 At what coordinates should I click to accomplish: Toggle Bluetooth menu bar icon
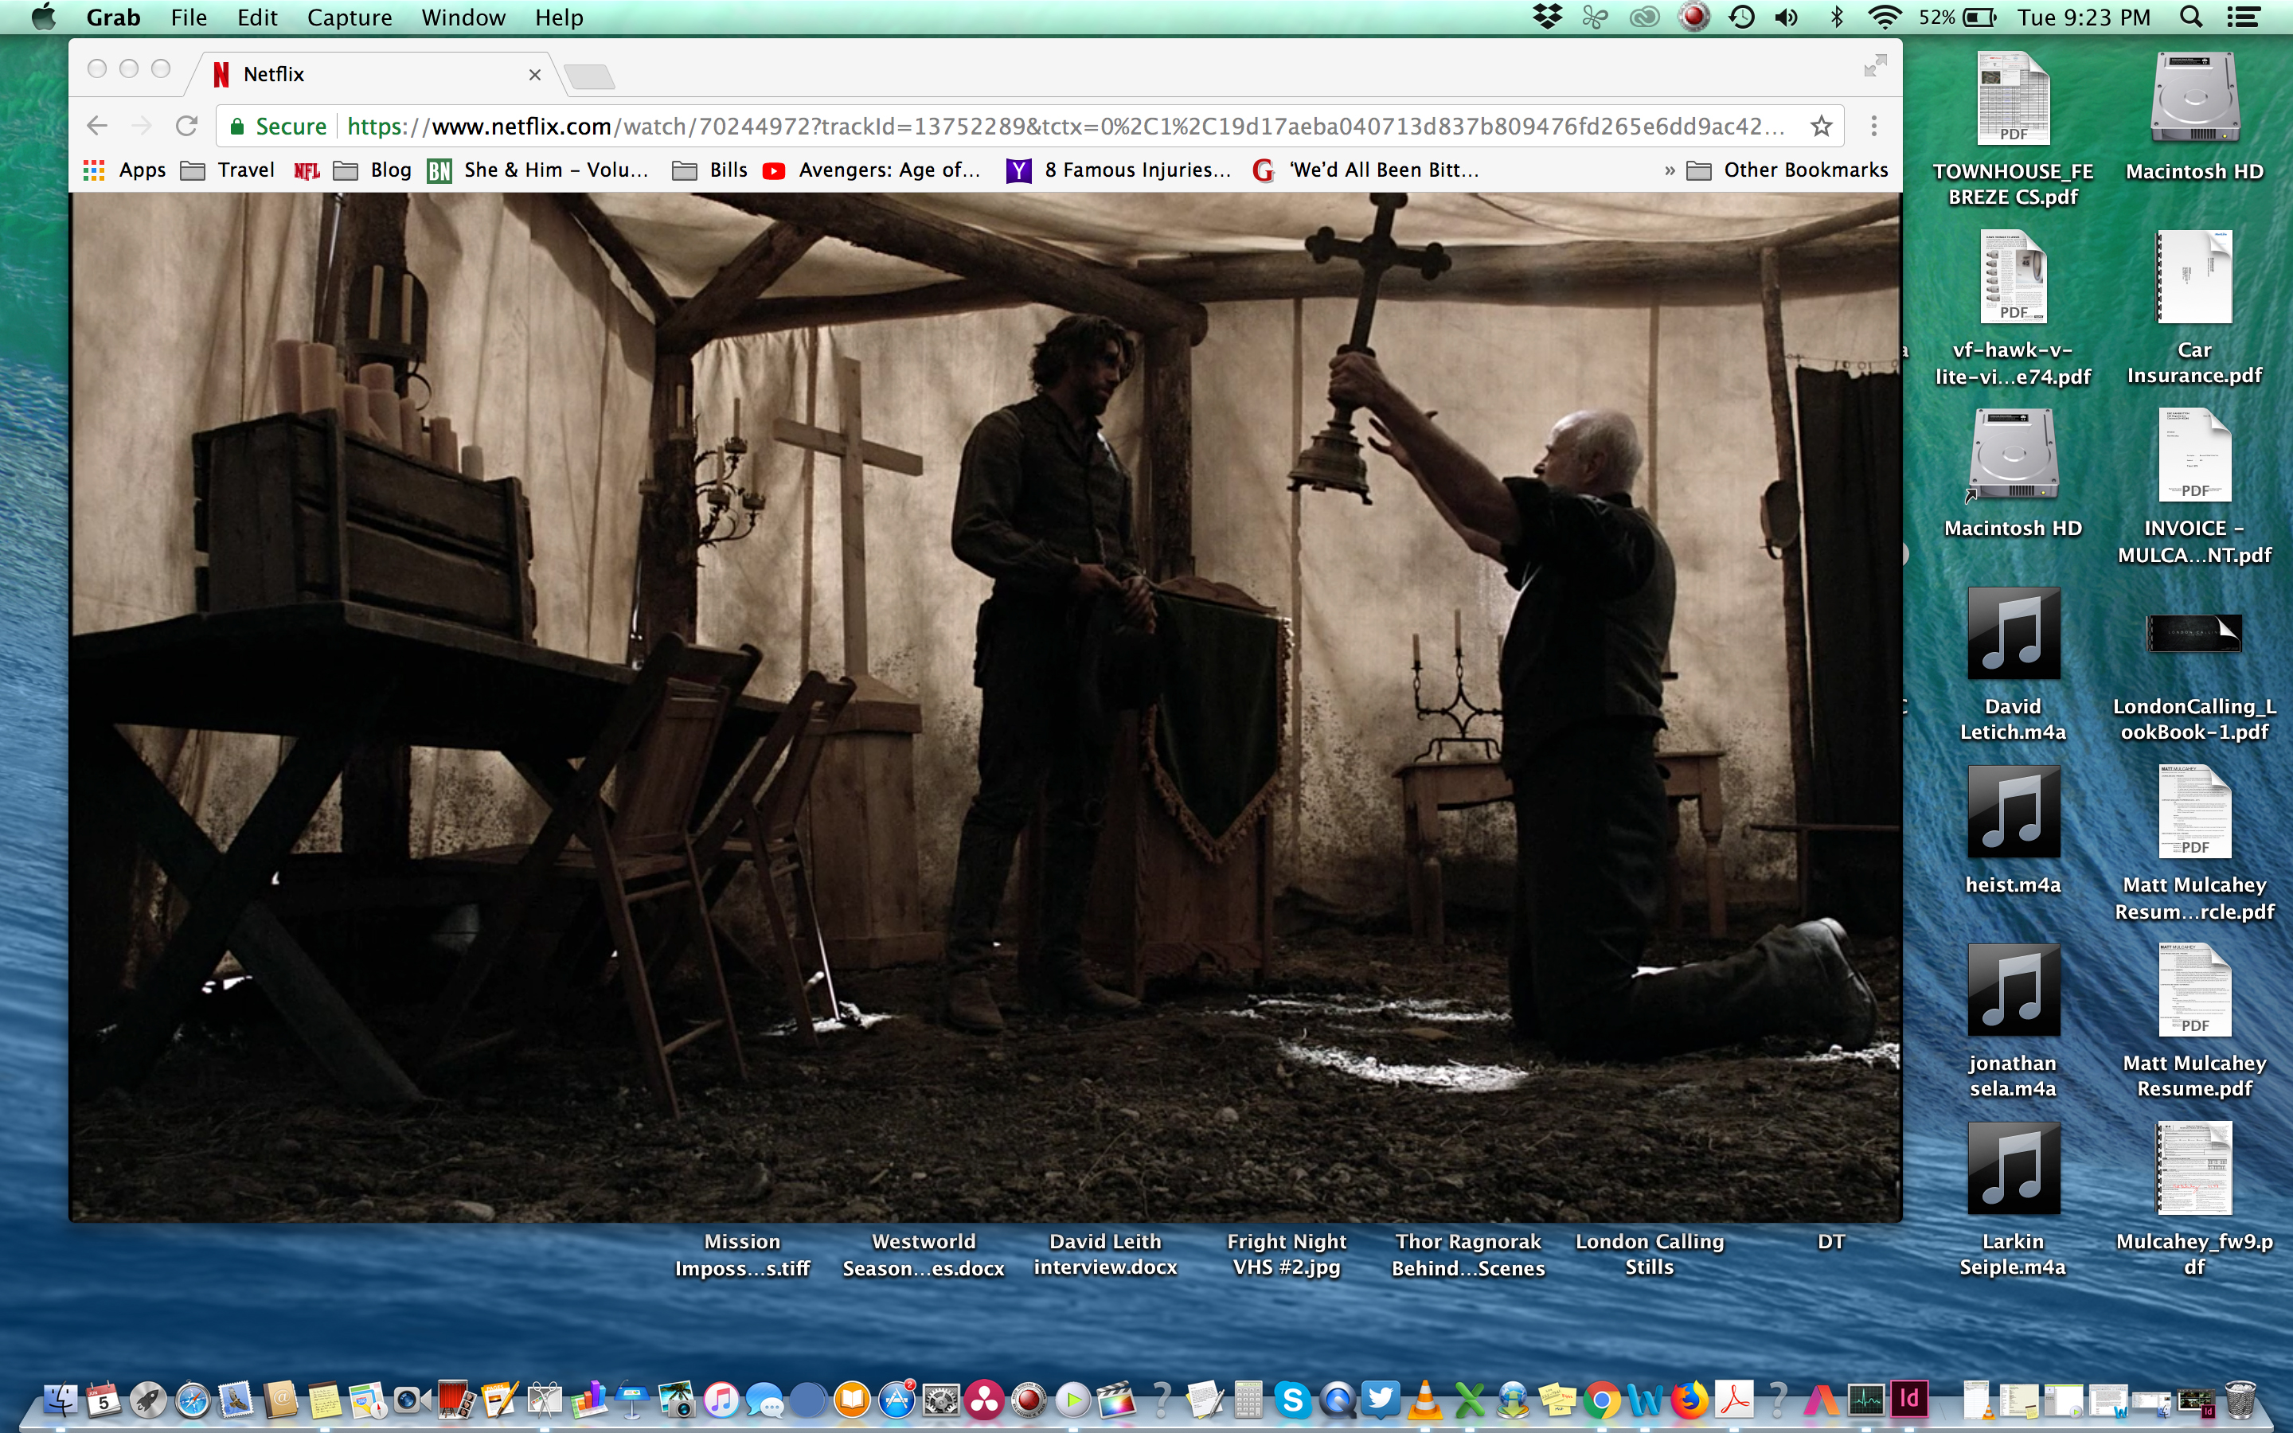click(x=1836, y=17)
